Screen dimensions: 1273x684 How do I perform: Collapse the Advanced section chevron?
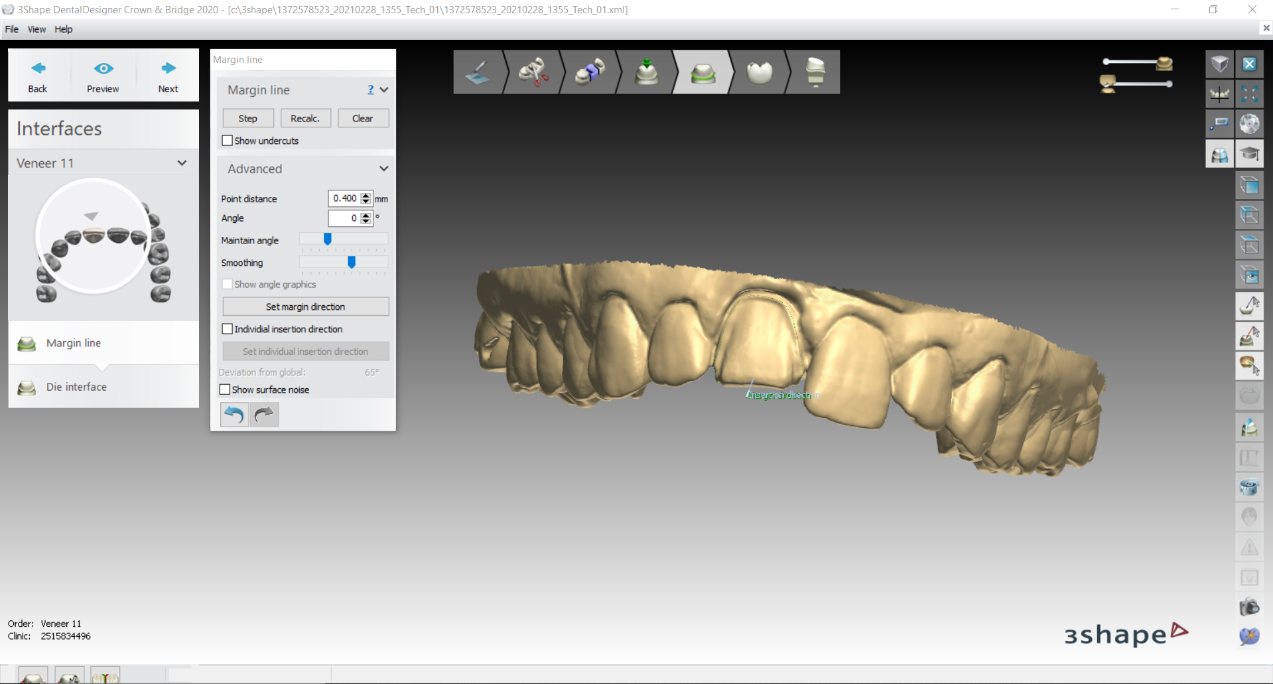[x=384, y=169]
